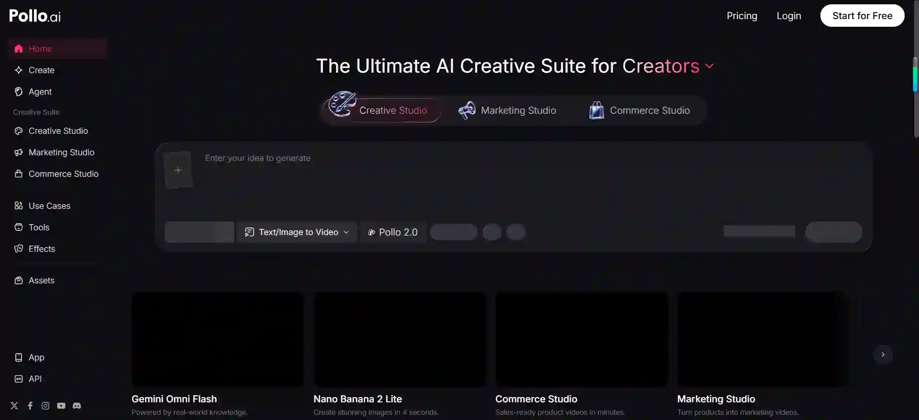Open the Pricing link
919x420 pixels.
(742, 16)
